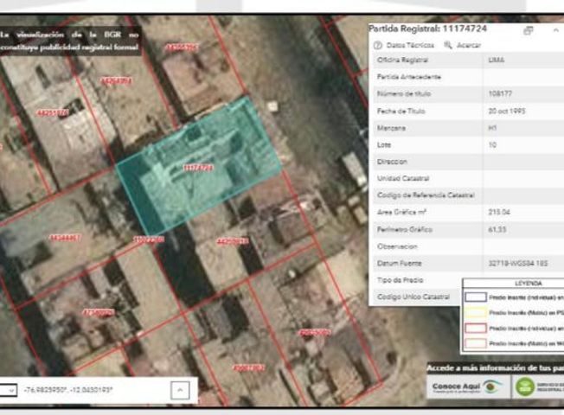
Task: Select the Direccion row label
Action: 392,162
